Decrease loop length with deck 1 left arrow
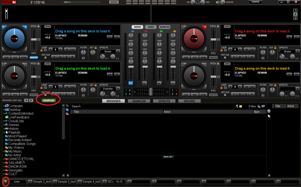Image resolution: width=301 pixels, height=187 pixels. click(x=50, y=50)
